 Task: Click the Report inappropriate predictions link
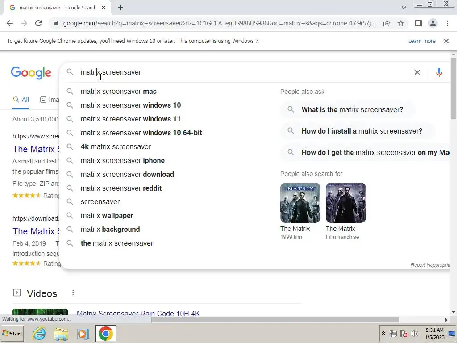[x=430, y=265]
